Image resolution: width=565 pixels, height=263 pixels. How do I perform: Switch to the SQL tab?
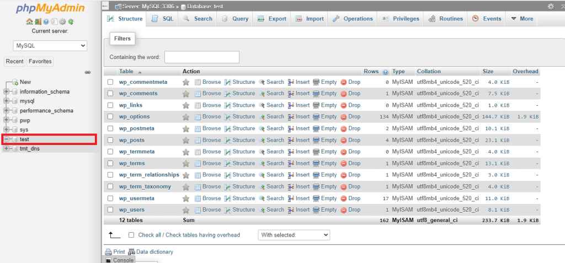[163, 19]
